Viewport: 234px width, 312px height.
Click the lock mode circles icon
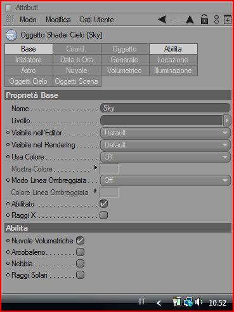click(x=216, y=20)
